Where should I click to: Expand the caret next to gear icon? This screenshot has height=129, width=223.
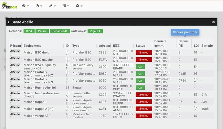coord(81,6)
